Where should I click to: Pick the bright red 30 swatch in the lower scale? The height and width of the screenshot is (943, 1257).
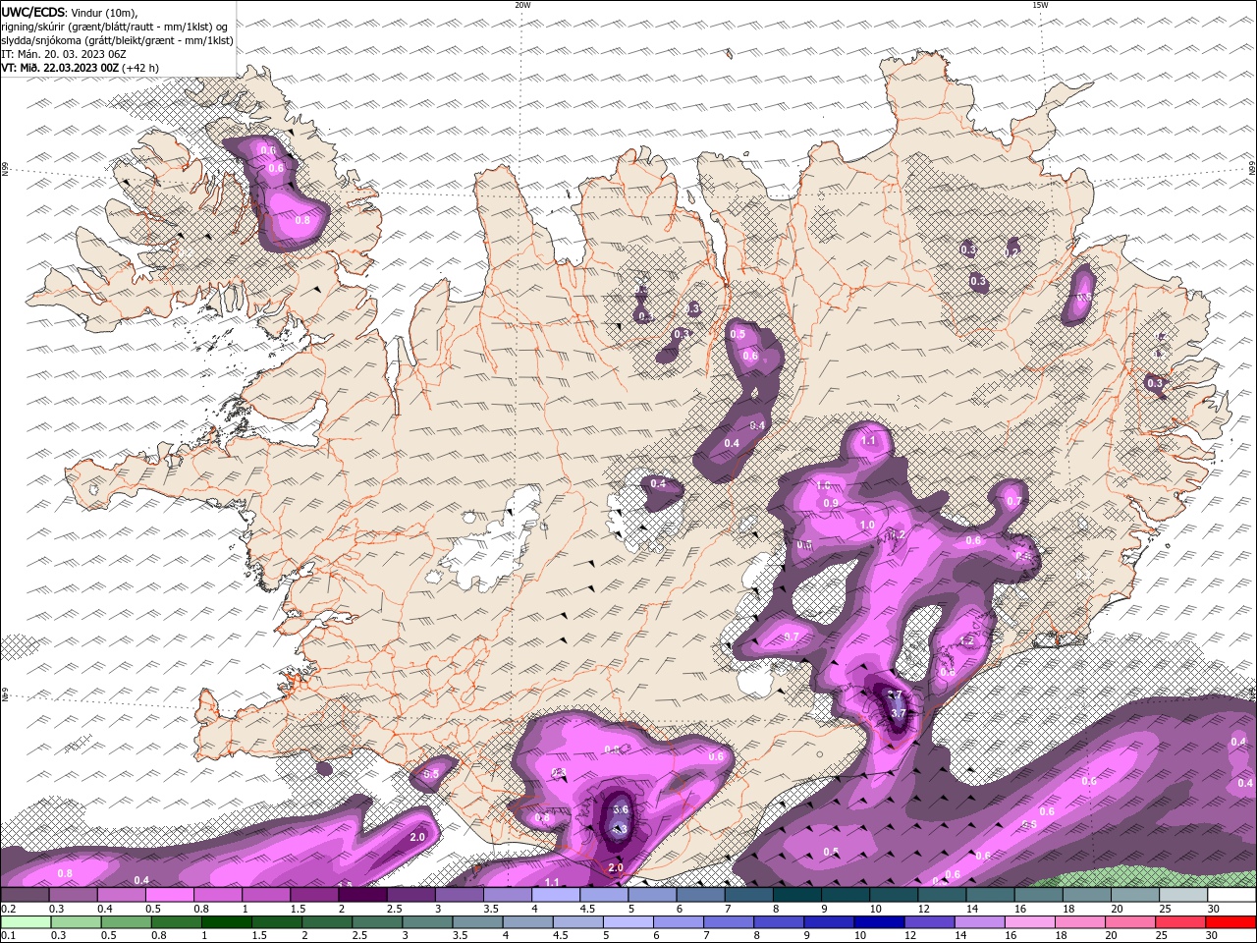pos(1230,922)
